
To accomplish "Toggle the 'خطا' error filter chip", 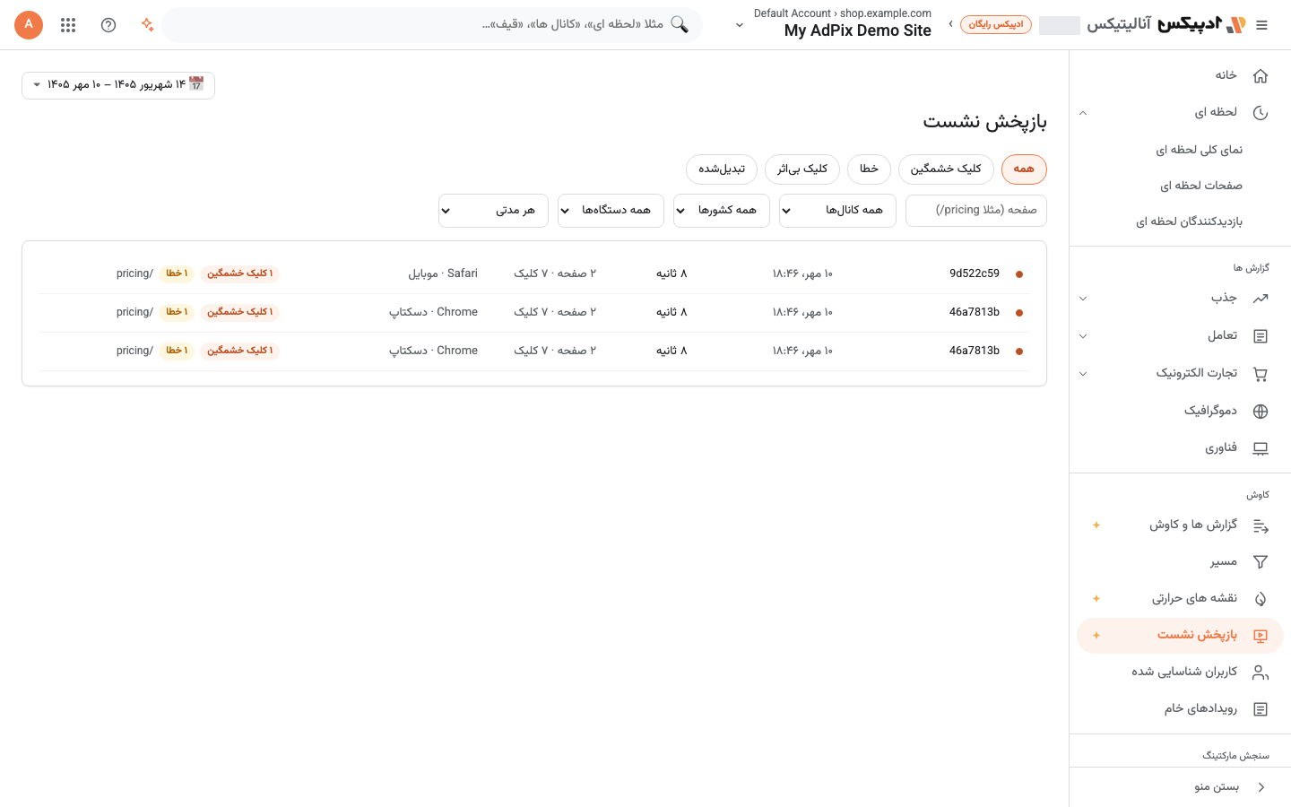I will point(869,169).
